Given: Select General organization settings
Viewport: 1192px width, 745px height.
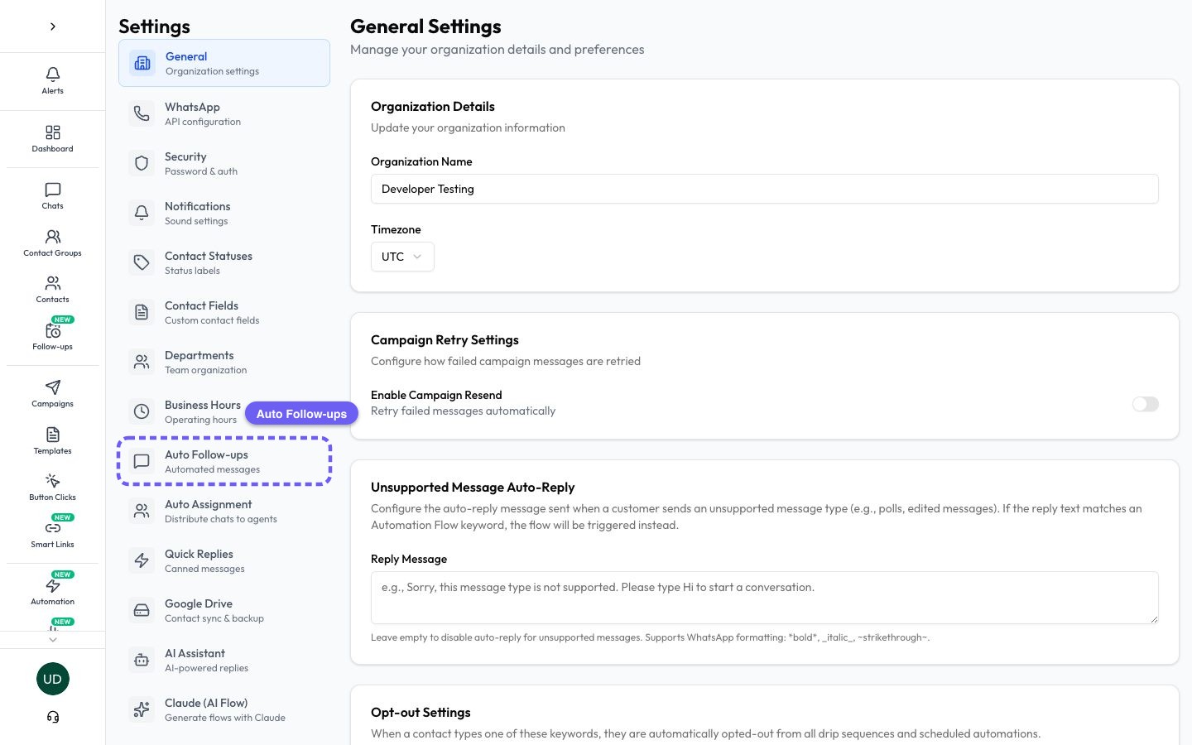Looking at the screenshot, I should coord(224,63).
